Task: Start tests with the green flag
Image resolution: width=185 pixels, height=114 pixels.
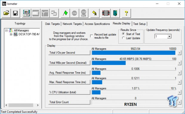Action: 65,13
